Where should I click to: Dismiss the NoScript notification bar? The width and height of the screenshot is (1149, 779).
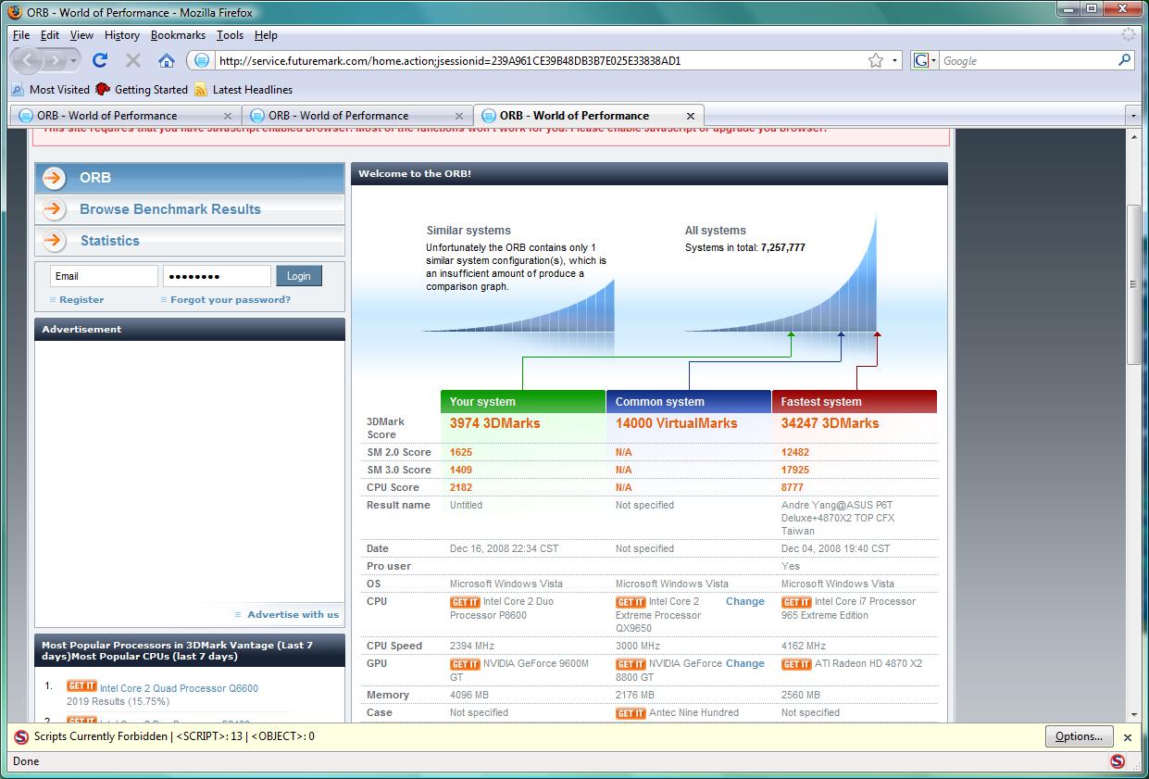[1128, 737]
